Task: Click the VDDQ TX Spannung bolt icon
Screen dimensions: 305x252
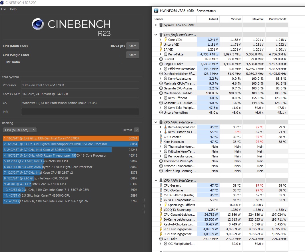Action: [161, 210]
